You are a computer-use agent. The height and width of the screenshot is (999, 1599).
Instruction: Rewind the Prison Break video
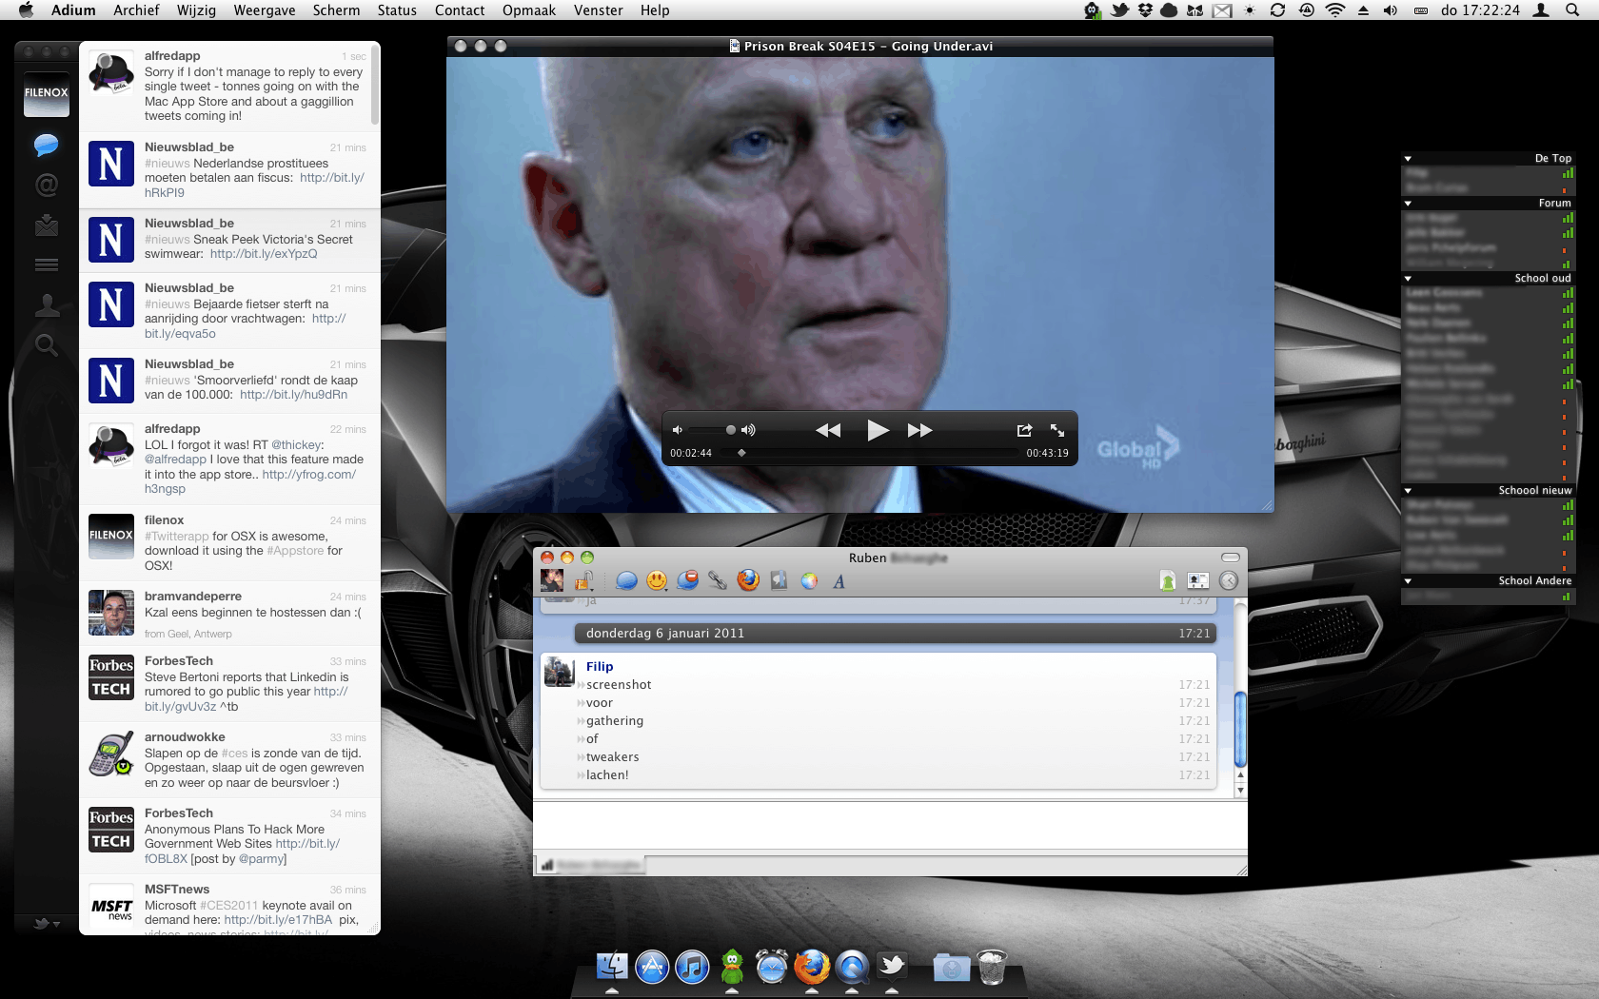828,430
